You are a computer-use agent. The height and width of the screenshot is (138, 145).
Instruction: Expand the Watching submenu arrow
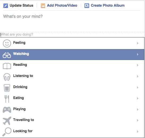(x=138, y=54)
